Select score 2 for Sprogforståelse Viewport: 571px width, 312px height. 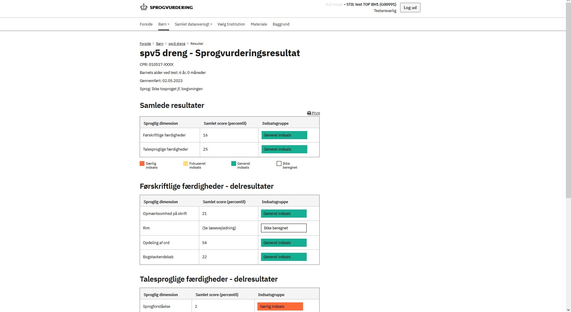[x=196, y=307]
